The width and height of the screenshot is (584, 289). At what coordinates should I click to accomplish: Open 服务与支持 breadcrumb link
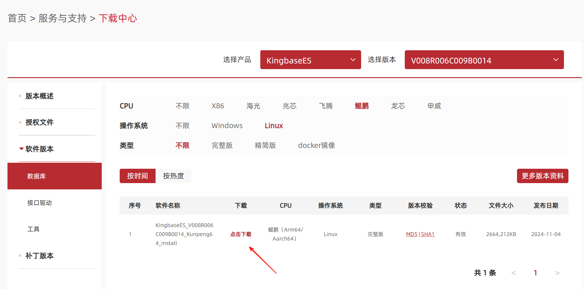pyautogui.click(x=63, y=18)
